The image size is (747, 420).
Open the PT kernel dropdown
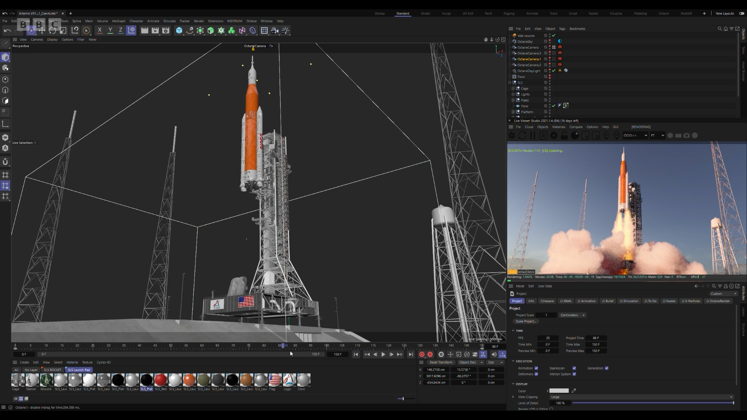coord(657,135)
